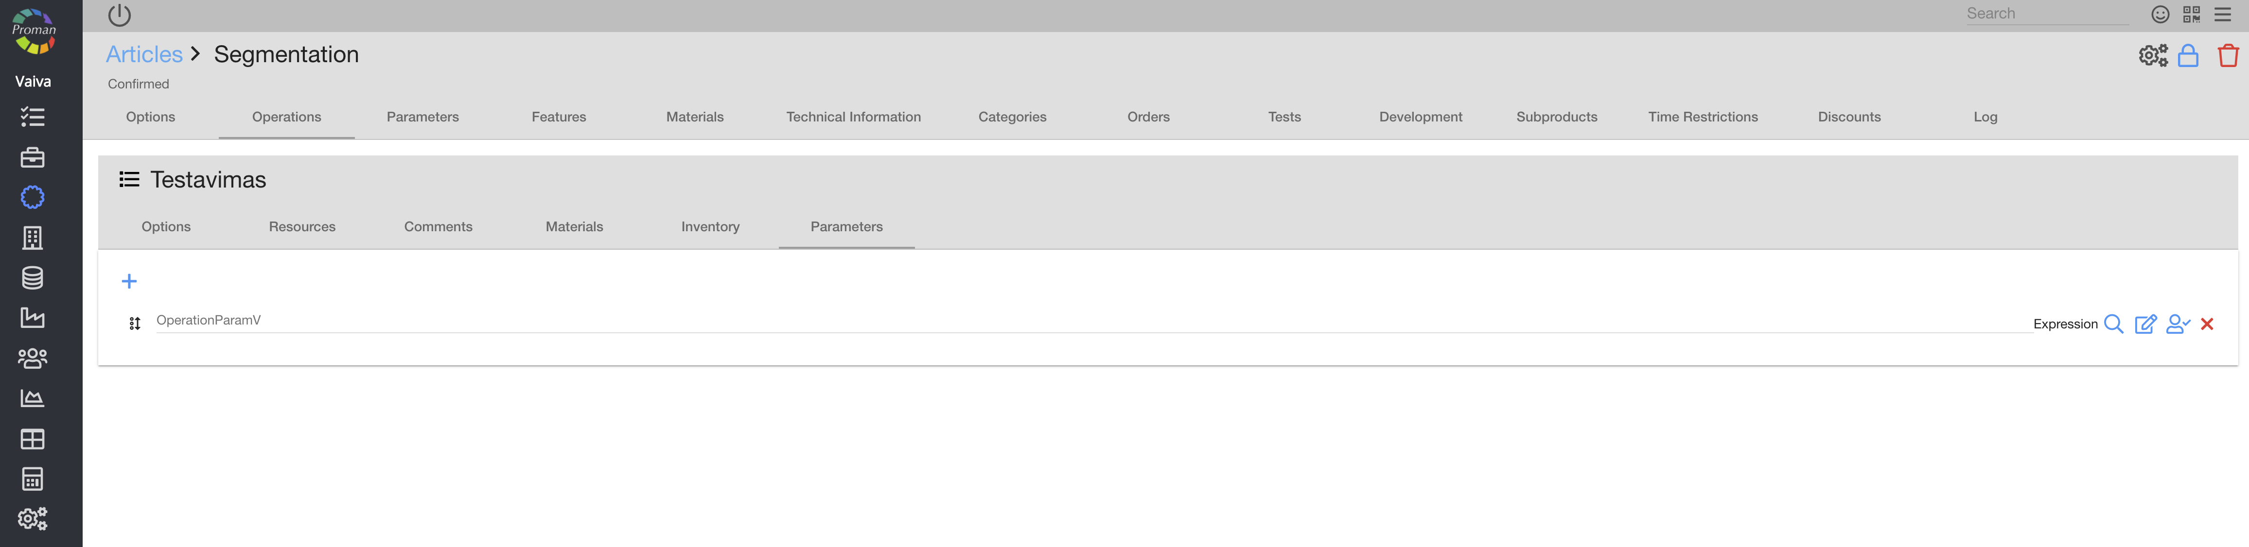This screenshot has width=2249, height=547.
Task: Switch to the Technical Information tab
Action: pos(853,117)
